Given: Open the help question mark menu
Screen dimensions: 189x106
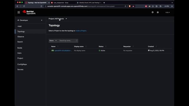Looking at the screenshot, I should click(158, 12).
